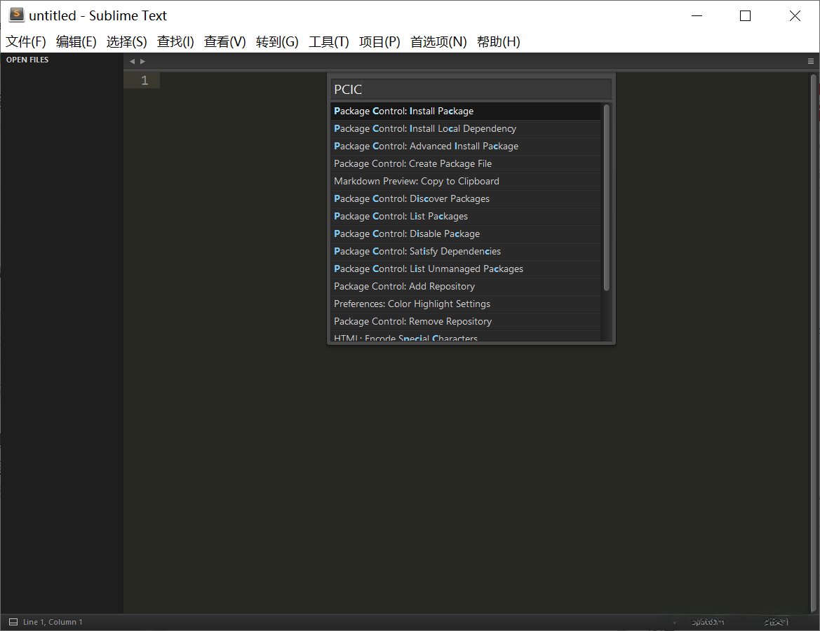
Task: Select Package Control: Disable Package
Action: pos(466,233)
